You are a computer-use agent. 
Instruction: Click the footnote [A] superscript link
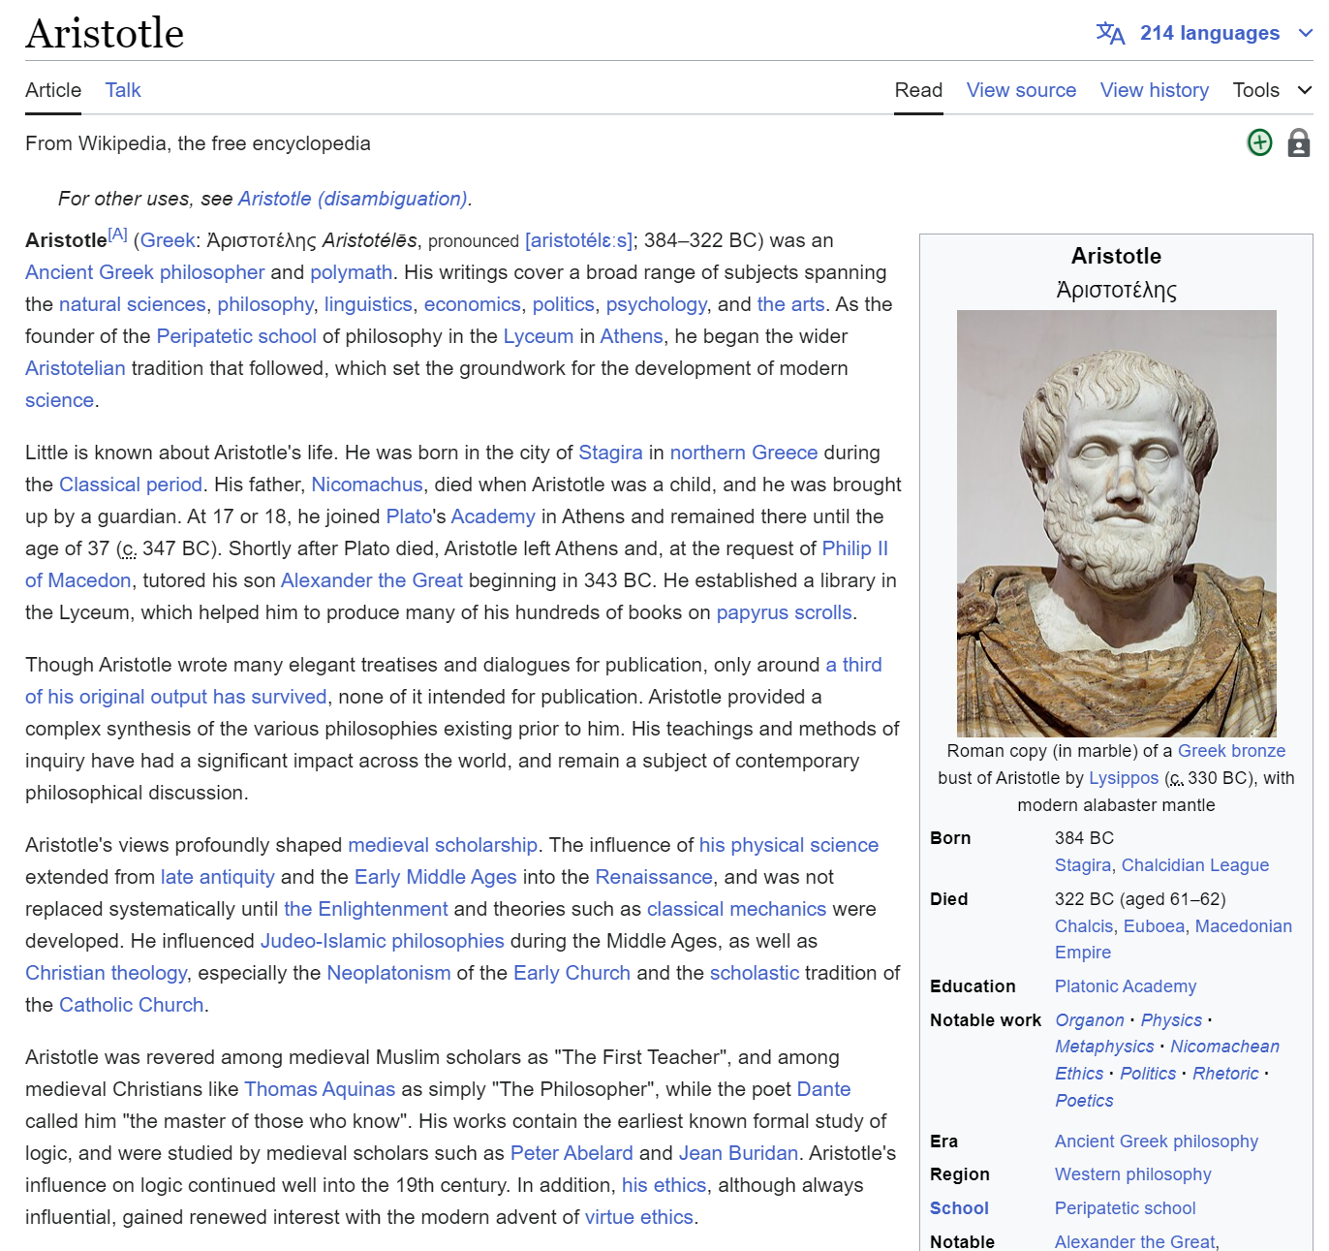click(x=117, y=234)
